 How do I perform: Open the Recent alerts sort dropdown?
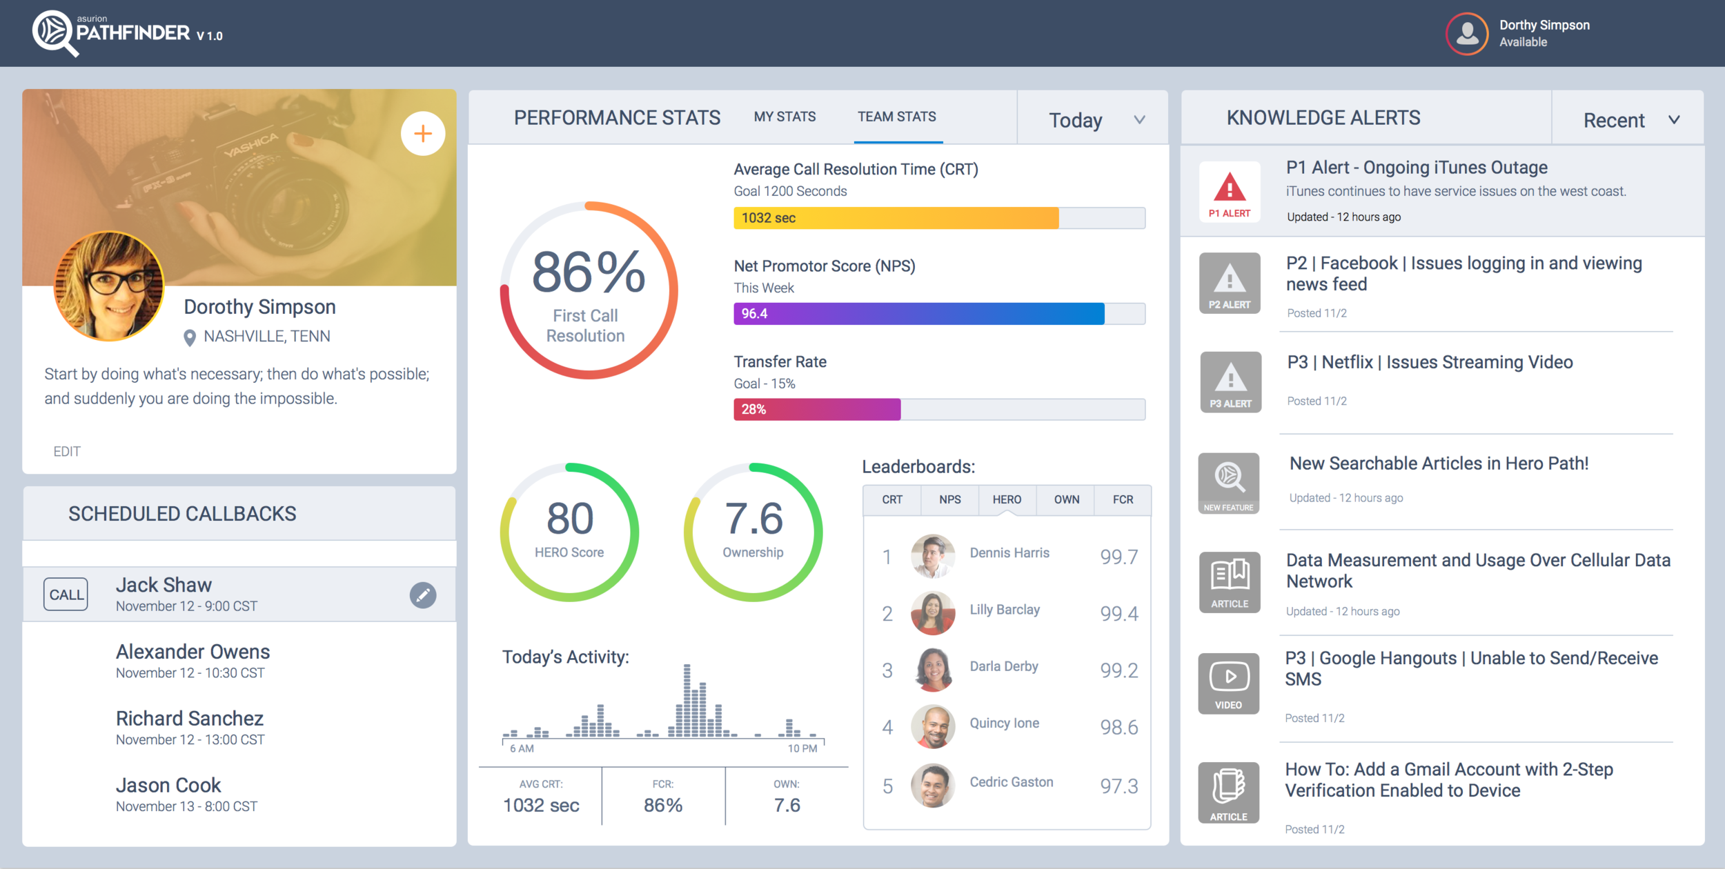[1628, 120]
